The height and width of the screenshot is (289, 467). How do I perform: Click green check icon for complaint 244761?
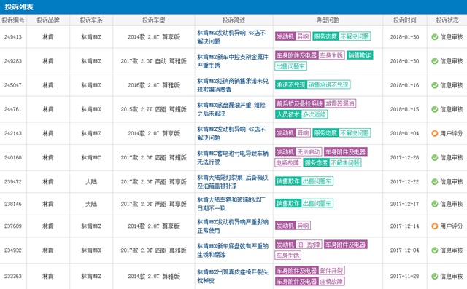(x=435, y=109)
